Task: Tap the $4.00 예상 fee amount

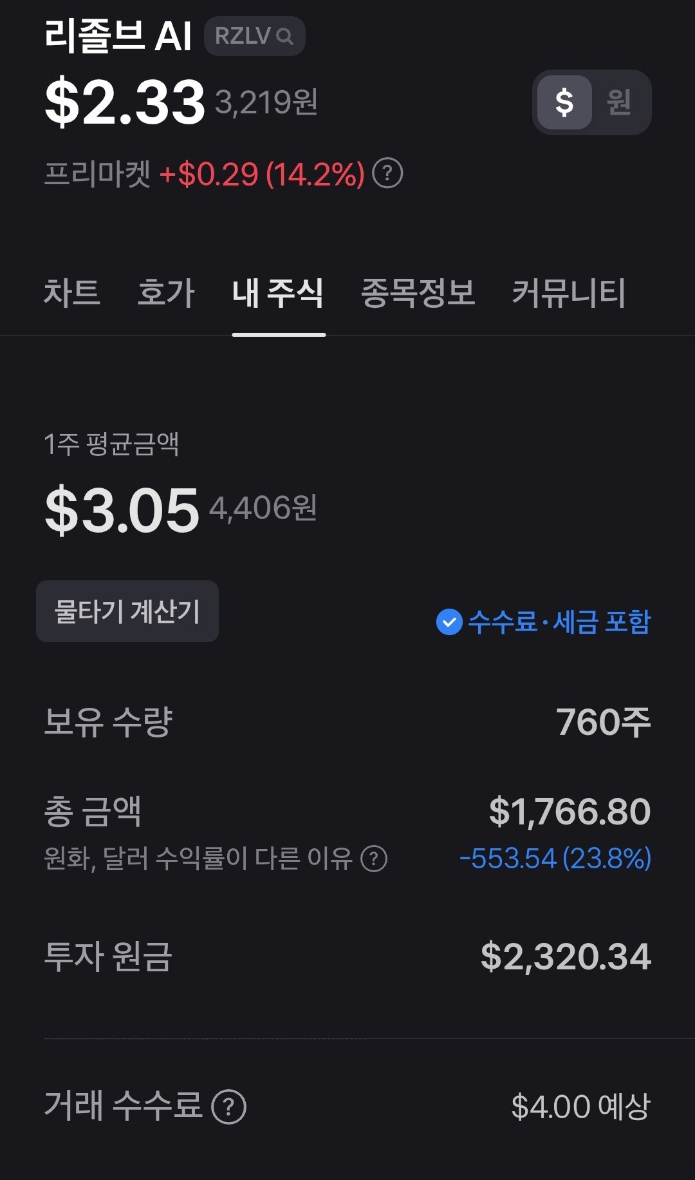Action: [x=580, y=1107]
